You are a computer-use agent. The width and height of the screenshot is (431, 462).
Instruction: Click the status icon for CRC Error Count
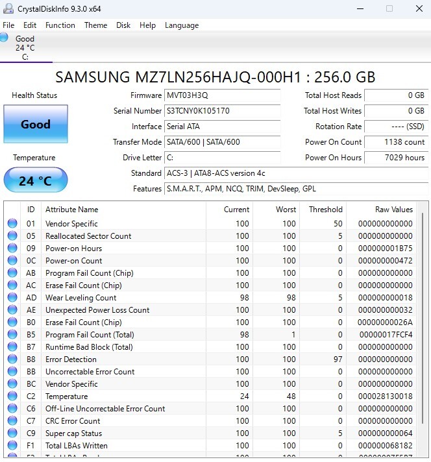click(12, 421)
